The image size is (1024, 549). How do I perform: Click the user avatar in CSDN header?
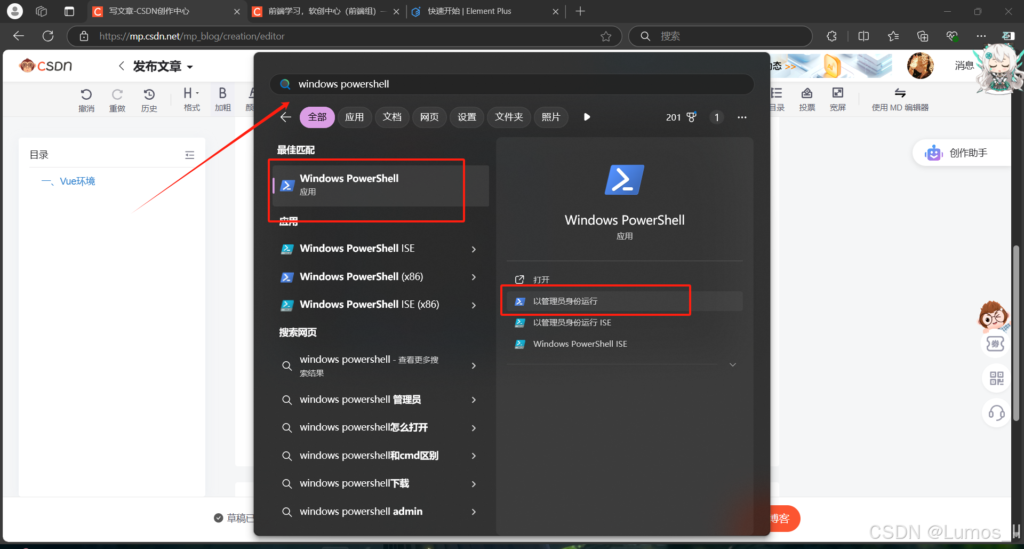(920, 66)
